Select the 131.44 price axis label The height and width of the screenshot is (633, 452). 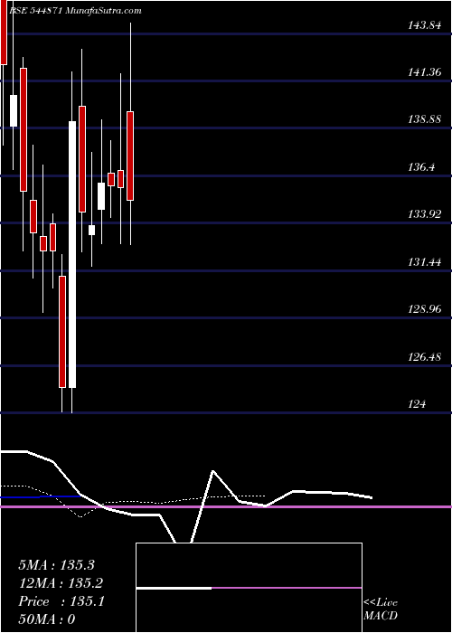[x=425, y=262]
